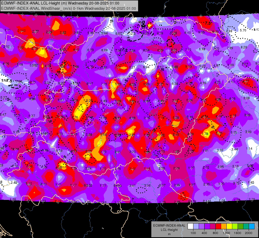Click the wind shear value 1.30
Screen dimensions: 259x238
point(221,184)
